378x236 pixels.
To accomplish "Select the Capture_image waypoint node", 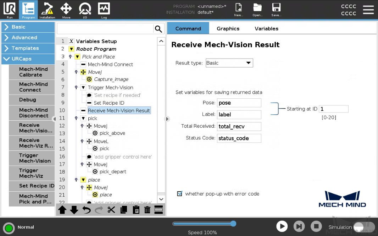I will coord(111,79).
